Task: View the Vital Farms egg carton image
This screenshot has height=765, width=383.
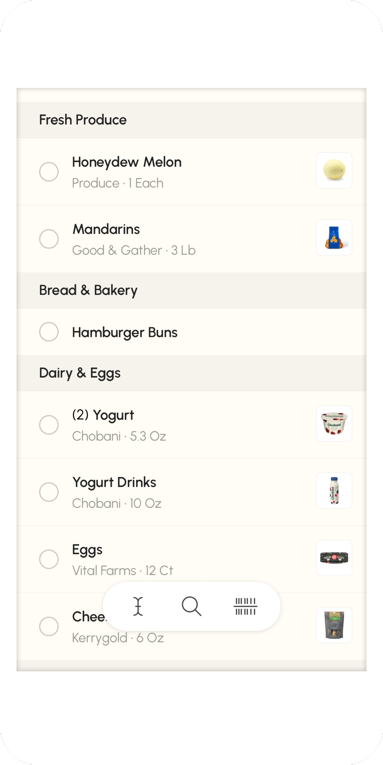Action: pyautogui.click(x=334, y=558)
